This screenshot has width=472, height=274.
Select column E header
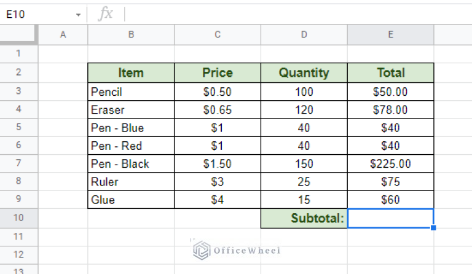tap(391, 35)
